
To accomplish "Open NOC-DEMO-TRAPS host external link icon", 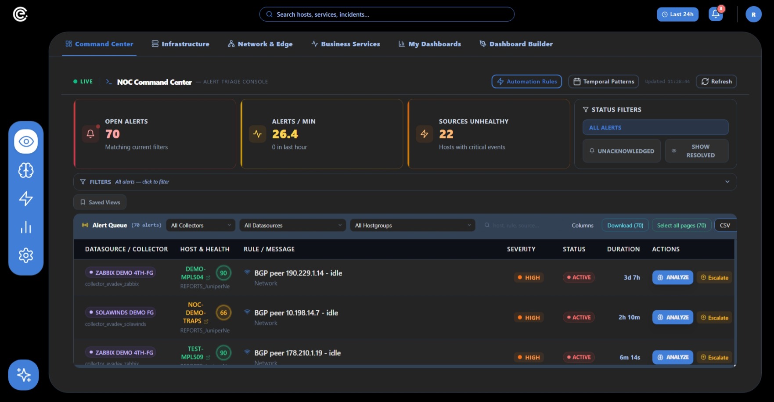I will click(x=206, y=321).
